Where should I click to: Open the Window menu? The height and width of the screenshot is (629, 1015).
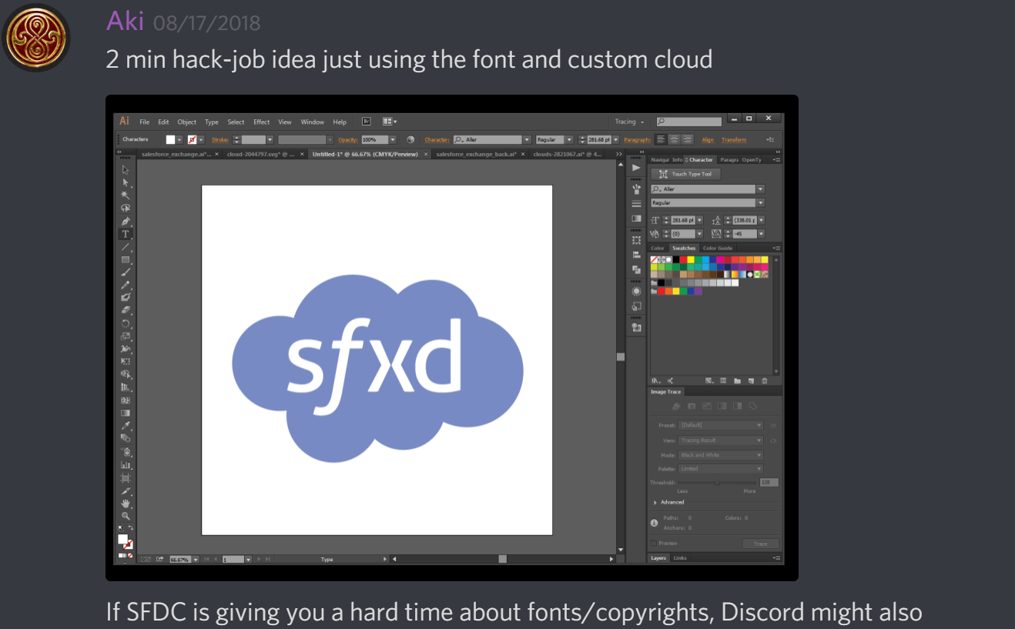[x=313, y=122]
